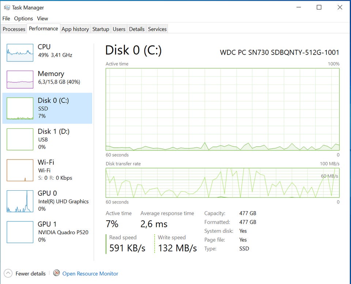Click the 2,6 ms response time value
The width and height of the screenshot is (351, 284).
(154, 224)
